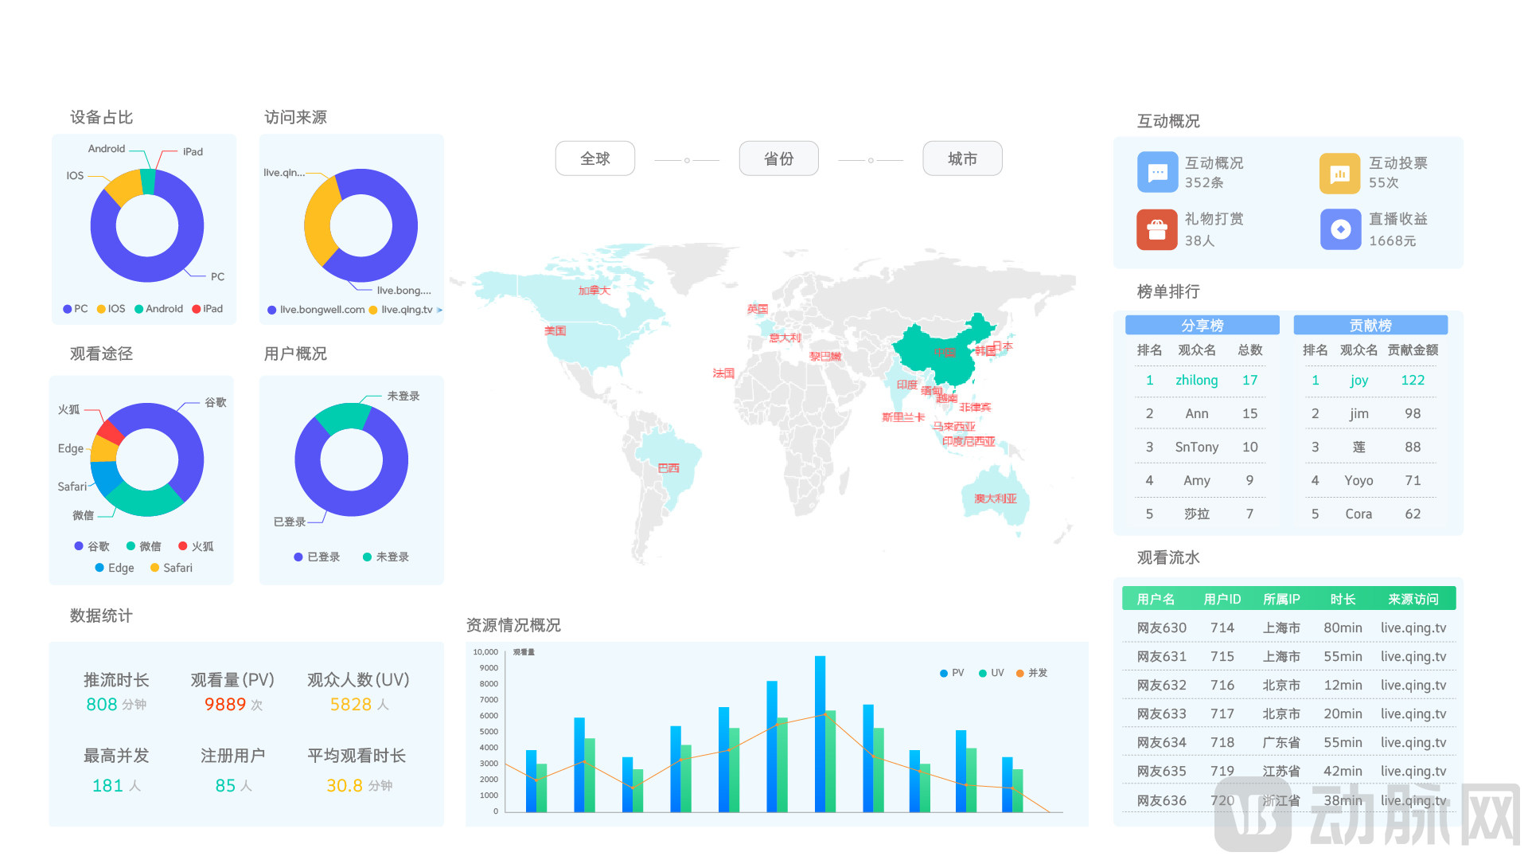The width and height of the screenshot is (1528, 860).
Task: Click the 9889 观看量(PV) value
Action: (x=225, y=704)
